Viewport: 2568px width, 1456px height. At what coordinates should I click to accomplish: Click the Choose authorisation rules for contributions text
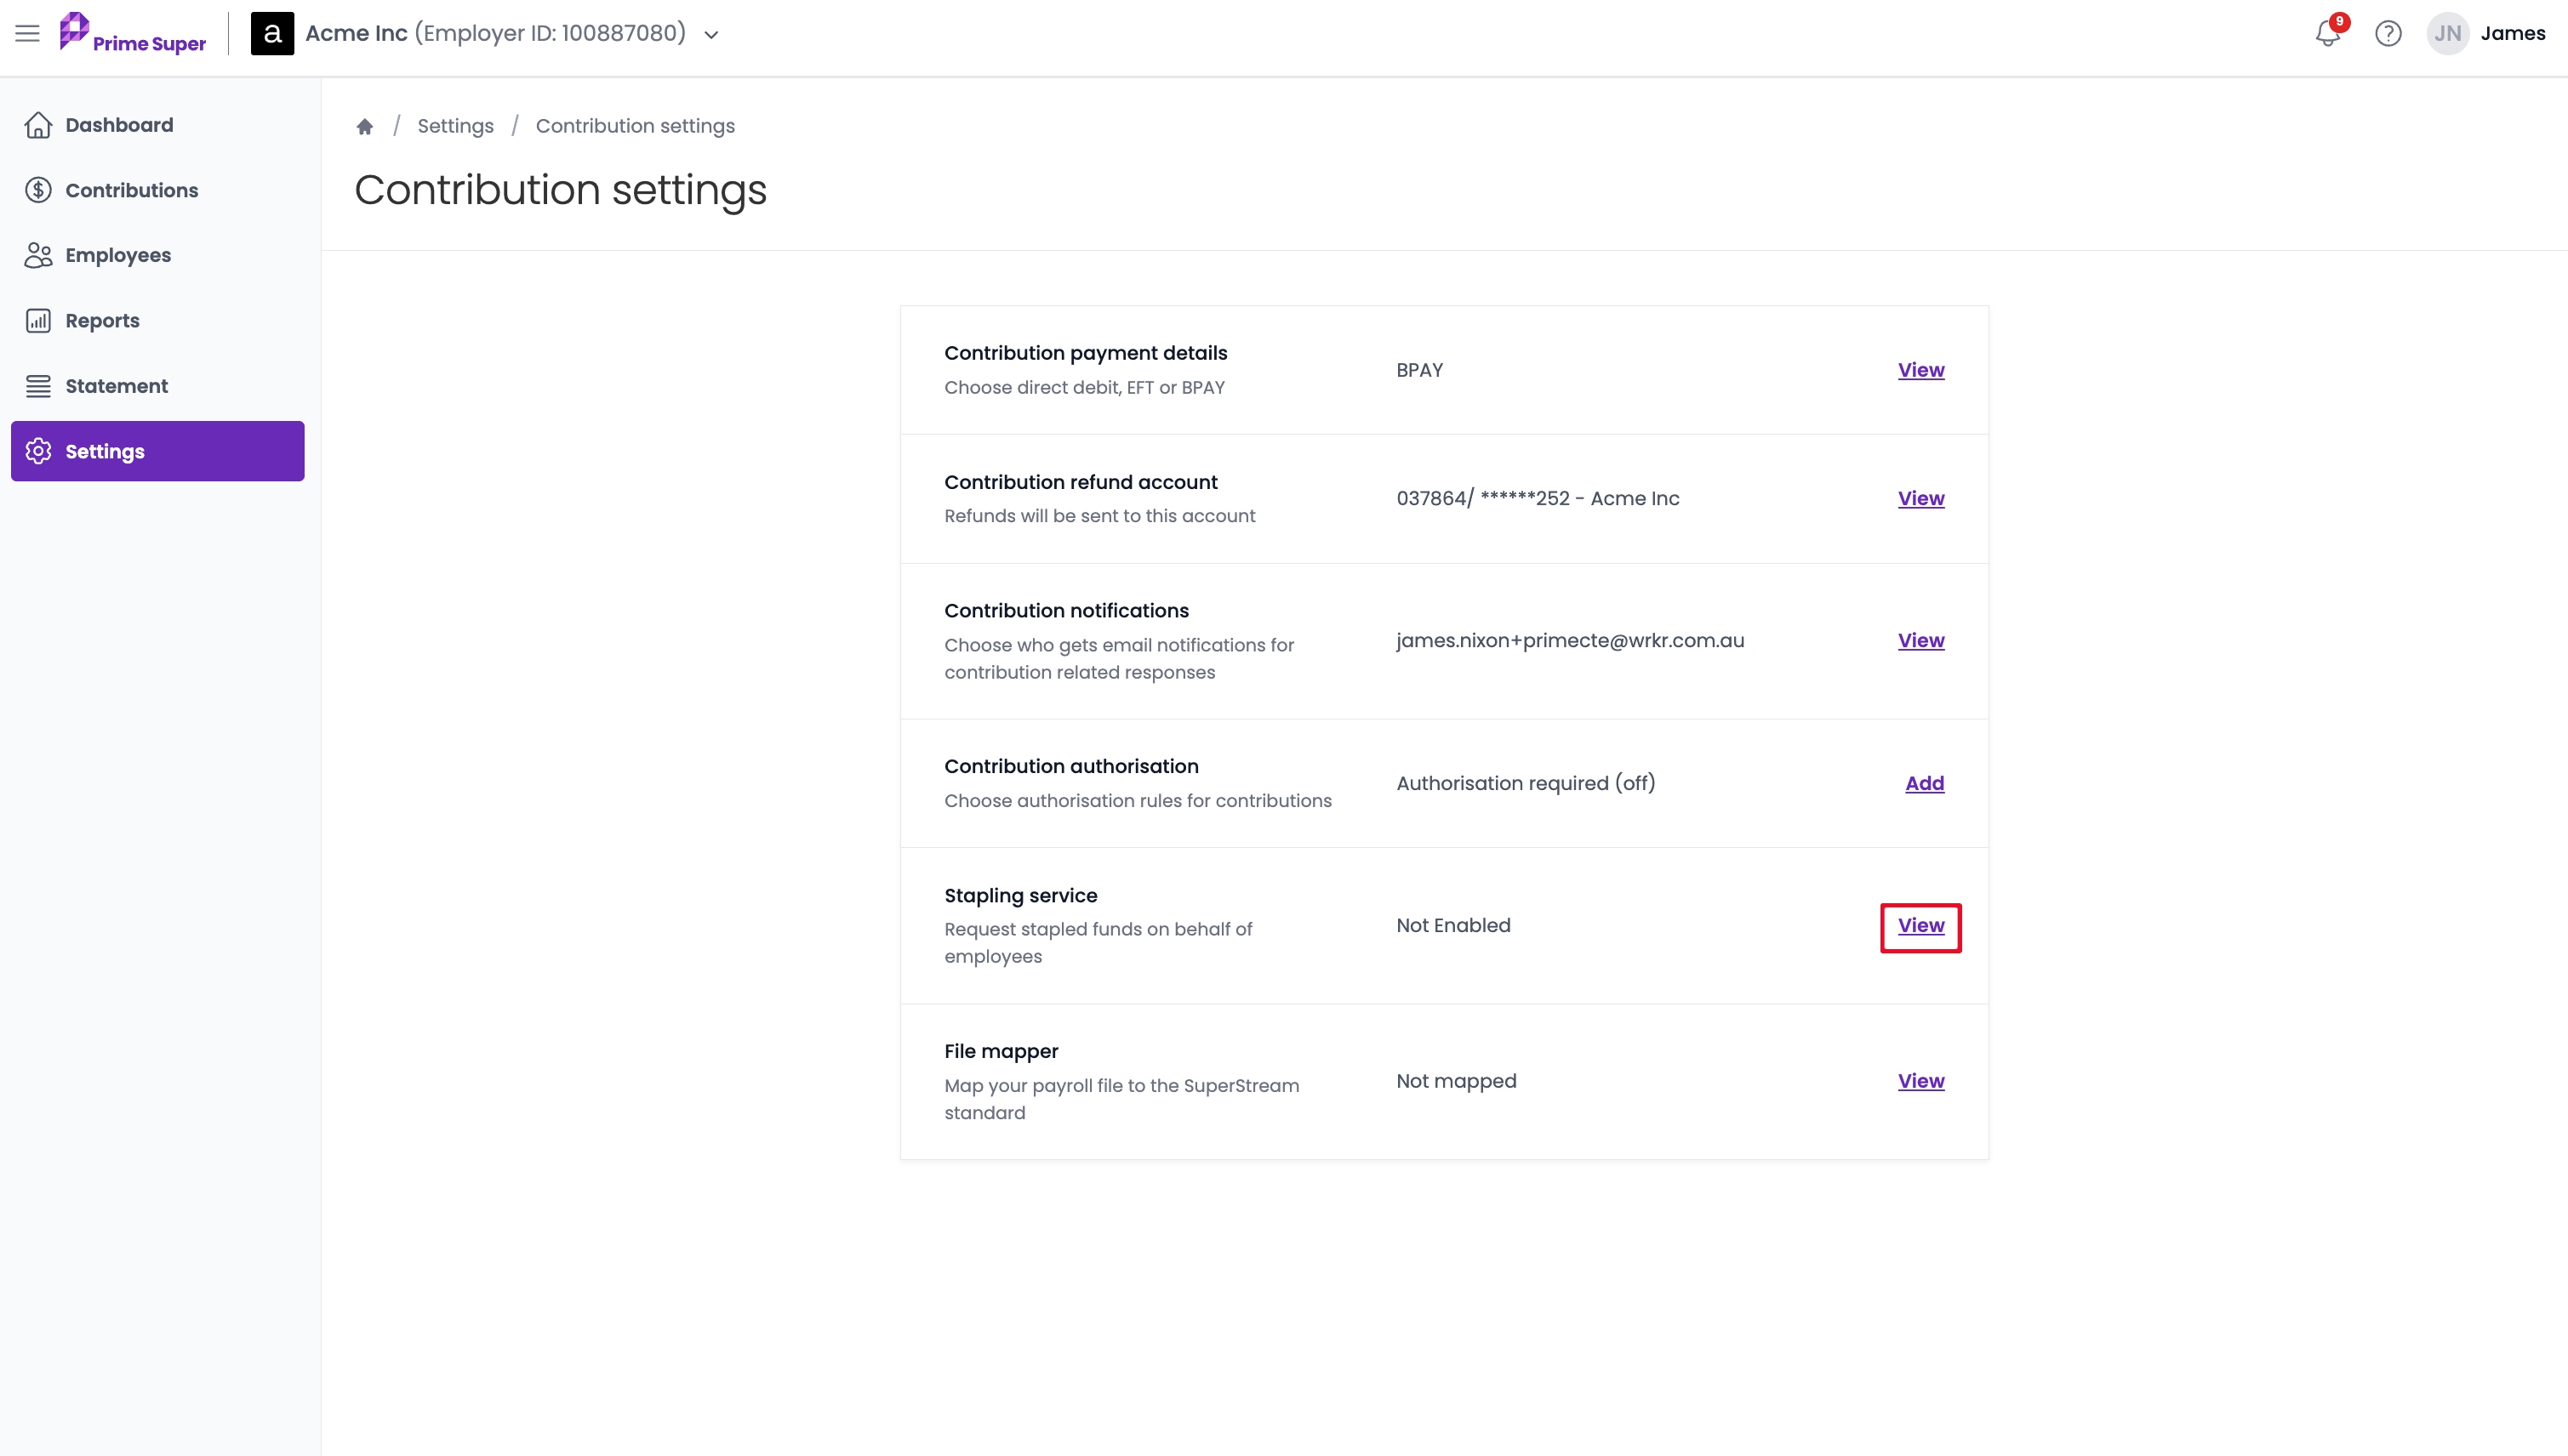point(1138,801)
